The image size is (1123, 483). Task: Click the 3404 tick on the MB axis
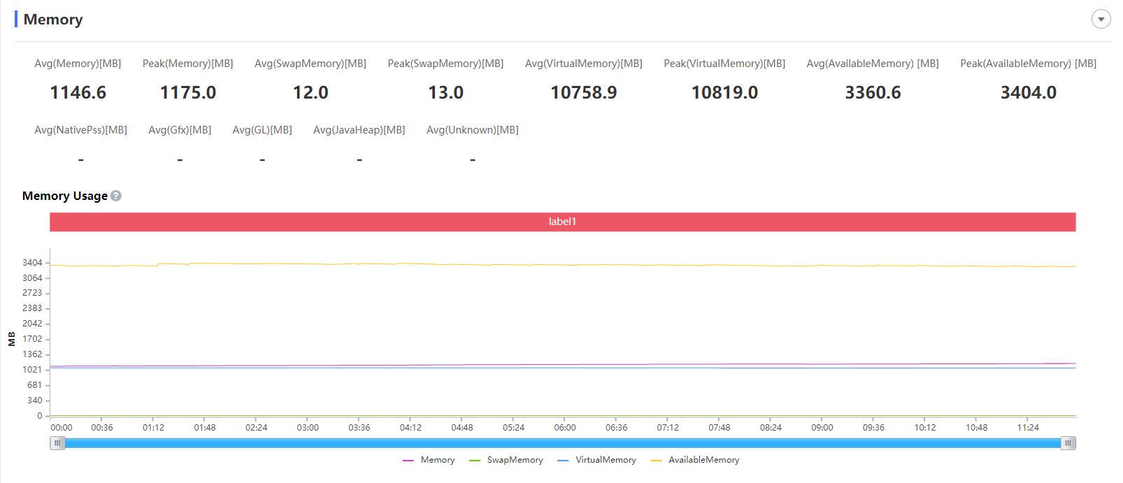(x=32, y=263)
